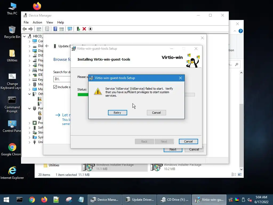Open Windows Start menu

coord(6,200)
